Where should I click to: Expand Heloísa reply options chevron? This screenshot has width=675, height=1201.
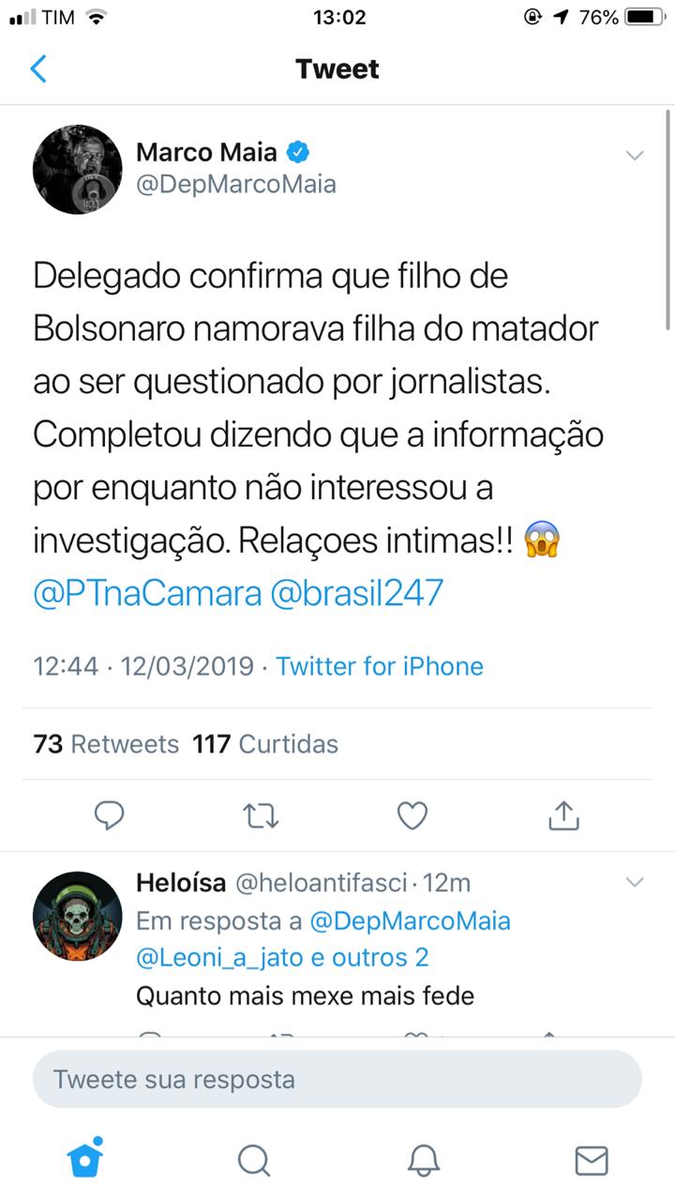pyautogui.click(x=635, y=882)
